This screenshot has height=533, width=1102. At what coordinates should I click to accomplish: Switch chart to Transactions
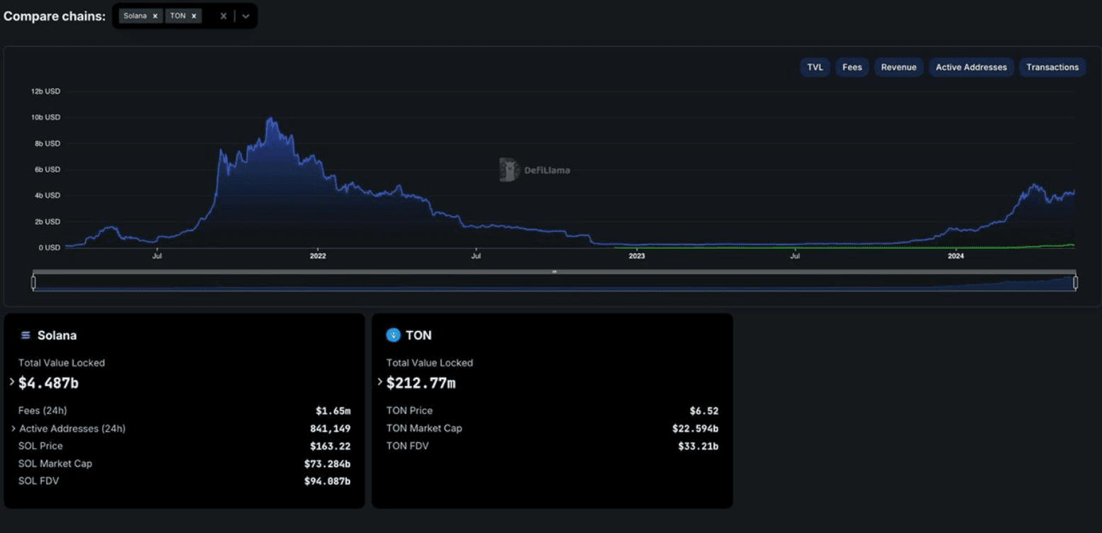1052,67
